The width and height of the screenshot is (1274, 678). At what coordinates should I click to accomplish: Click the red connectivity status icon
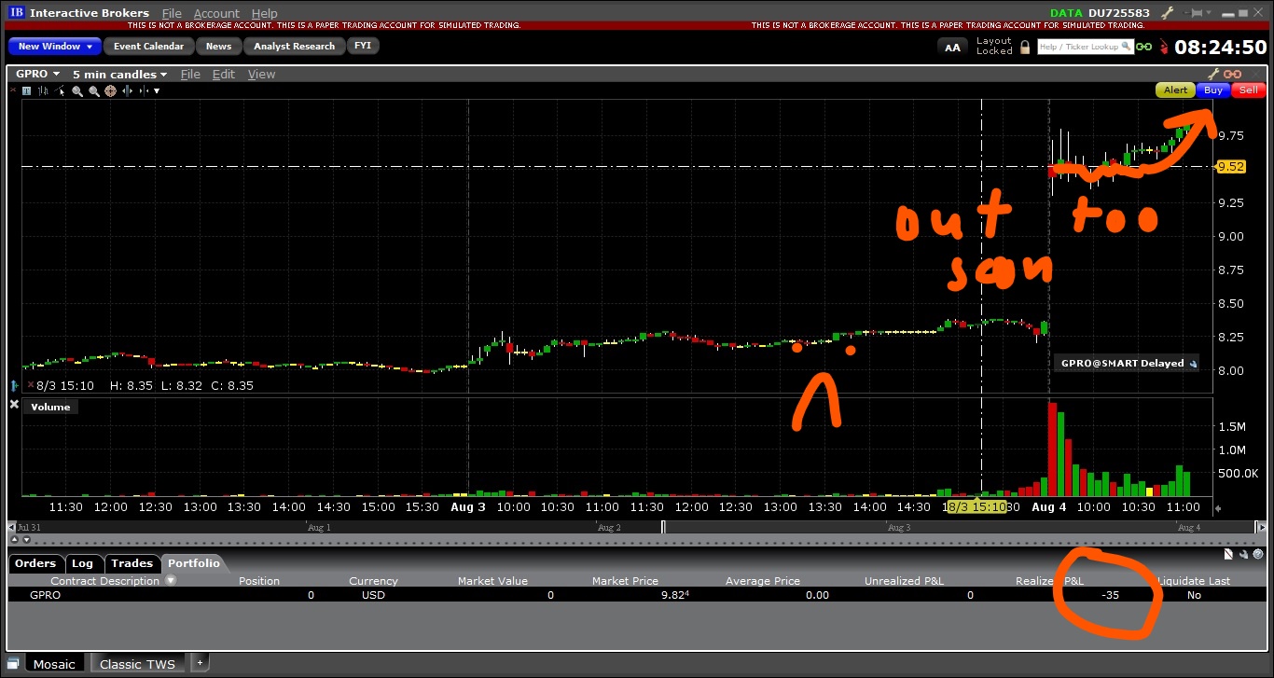pos(1162,47)
